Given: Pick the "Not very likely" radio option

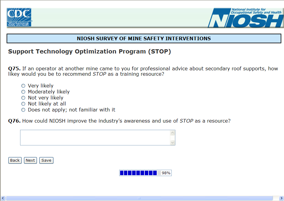Looking at the screenshot, I should (x=23, y=98).
